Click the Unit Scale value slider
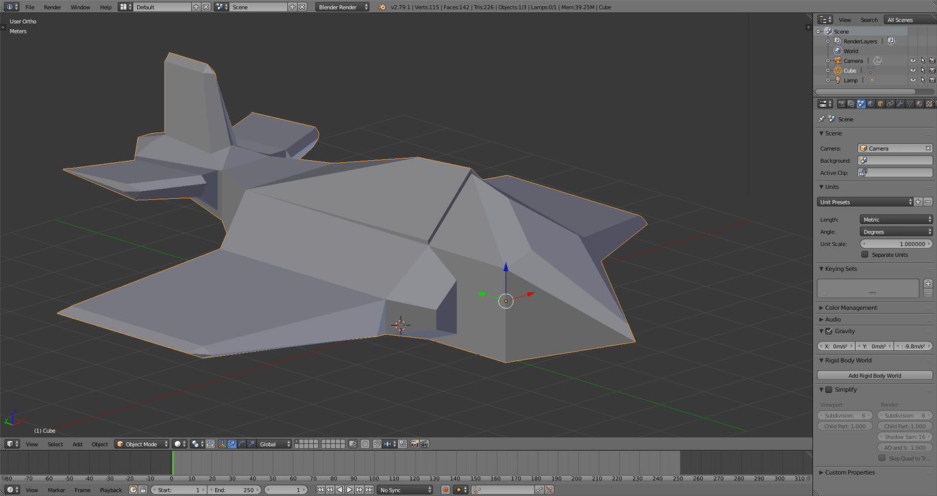937x496 pixels. tap(896, 243)
